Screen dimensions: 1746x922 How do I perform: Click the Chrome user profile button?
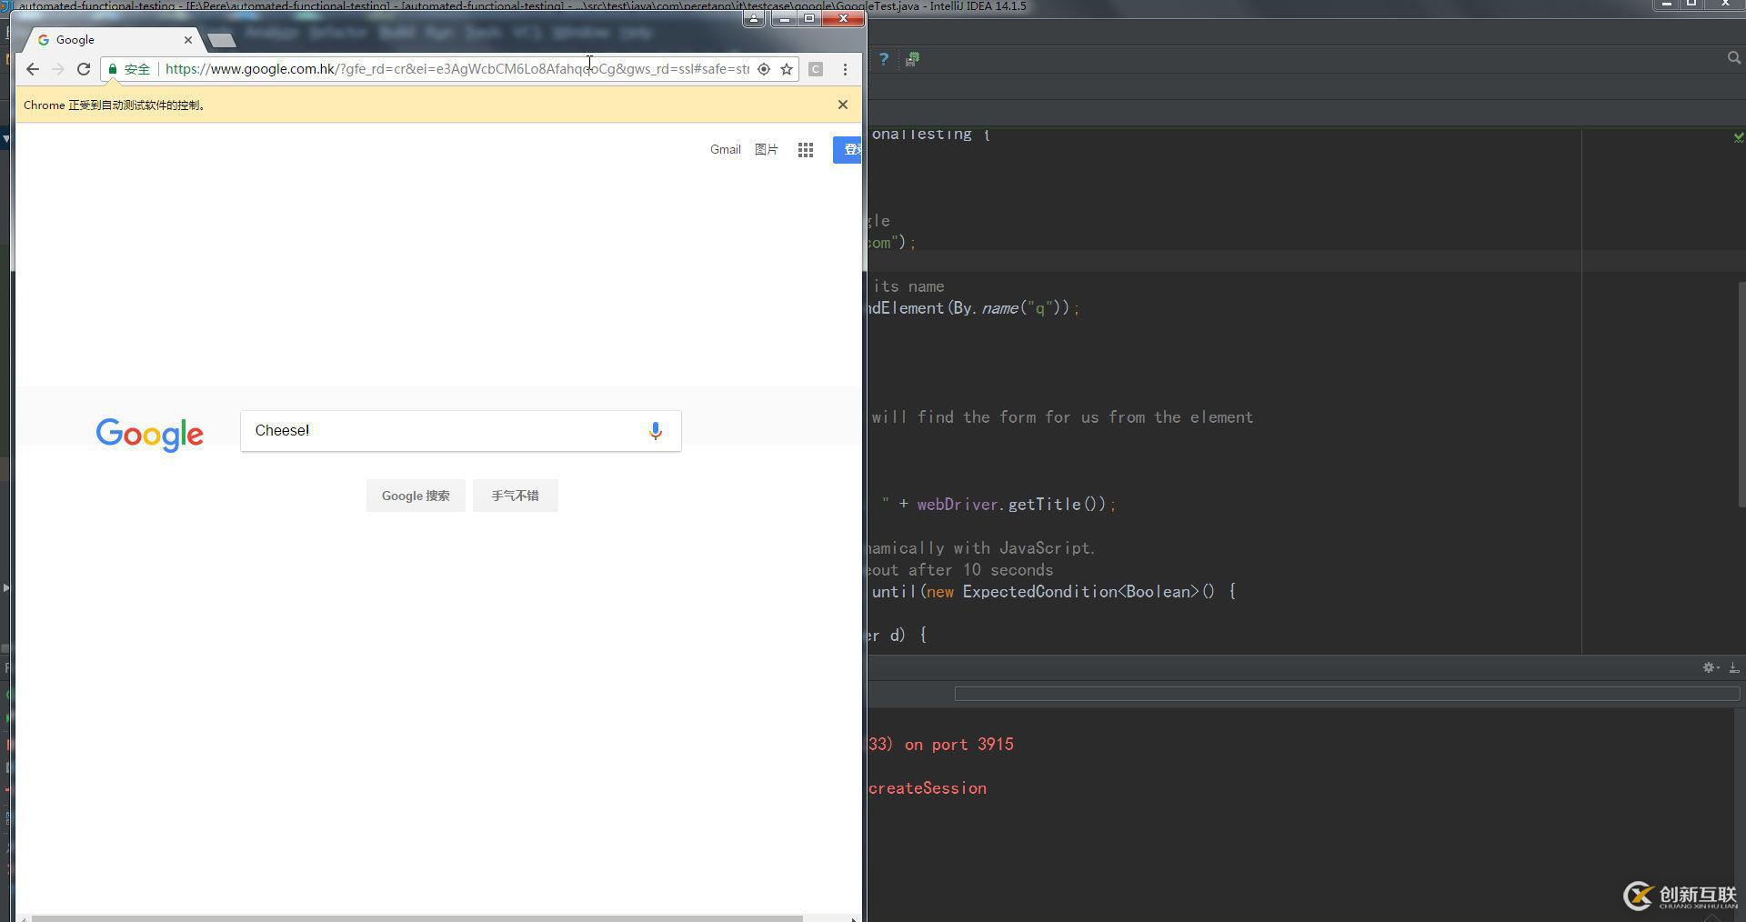[x=753, y=19]
